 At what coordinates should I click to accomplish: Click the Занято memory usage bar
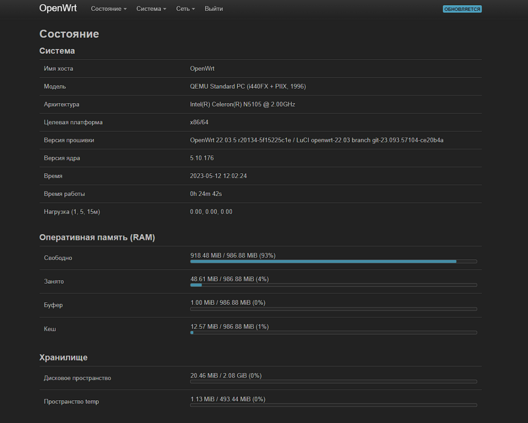(334, 285)
